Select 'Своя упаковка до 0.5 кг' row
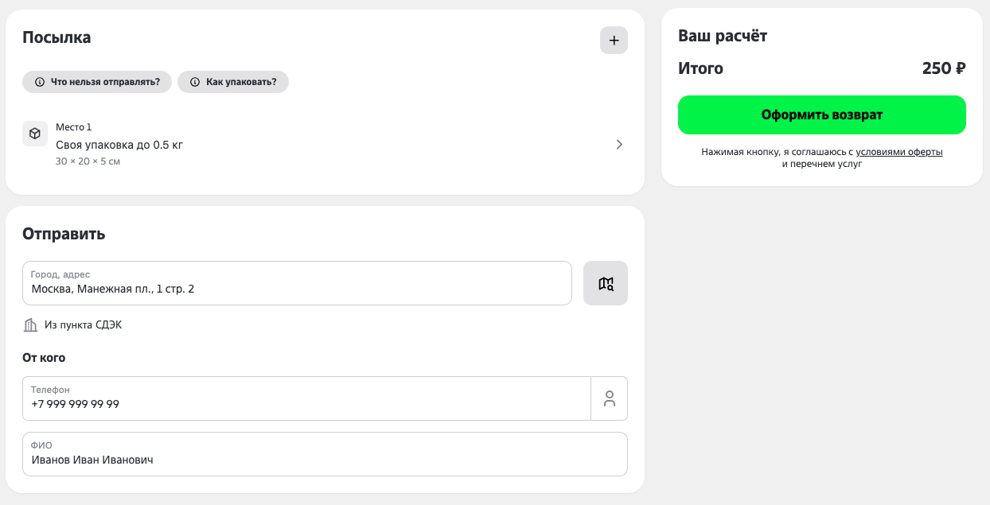 [x=325, y=144]
